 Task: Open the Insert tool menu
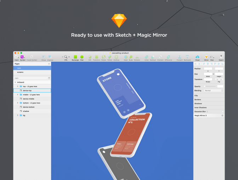tap(16, 57)
